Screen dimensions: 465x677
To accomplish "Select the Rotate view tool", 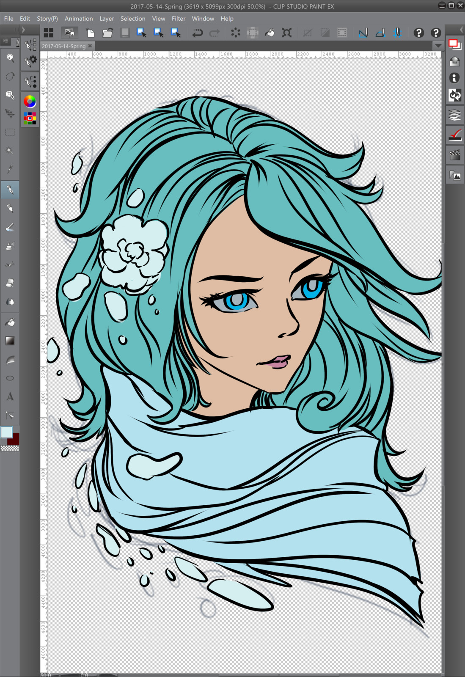I will (x=10, y=76).
